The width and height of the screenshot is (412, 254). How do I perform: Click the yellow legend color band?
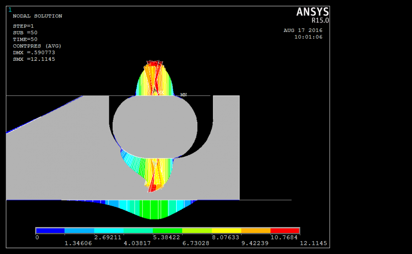pos(227,231)
